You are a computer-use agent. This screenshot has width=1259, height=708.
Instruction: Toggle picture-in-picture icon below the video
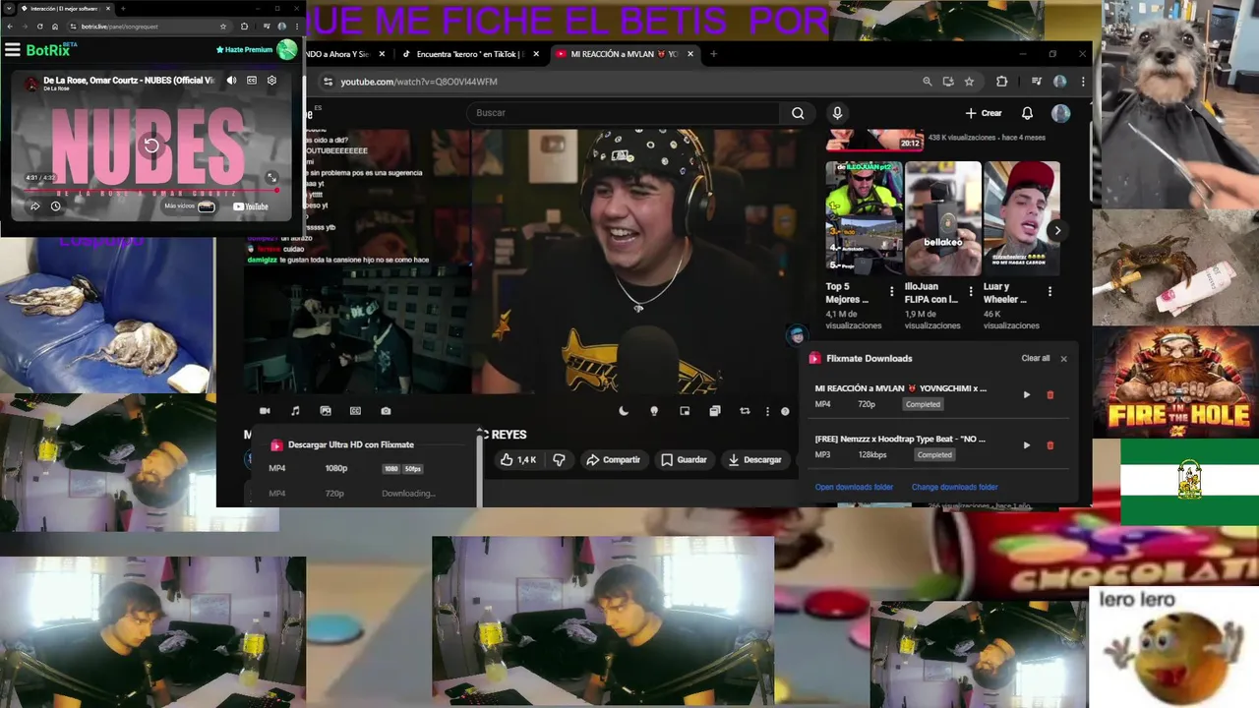tap(685, 411)
